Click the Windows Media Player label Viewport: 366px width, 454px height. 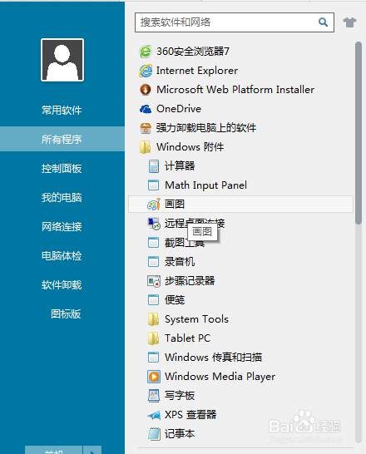220,377
